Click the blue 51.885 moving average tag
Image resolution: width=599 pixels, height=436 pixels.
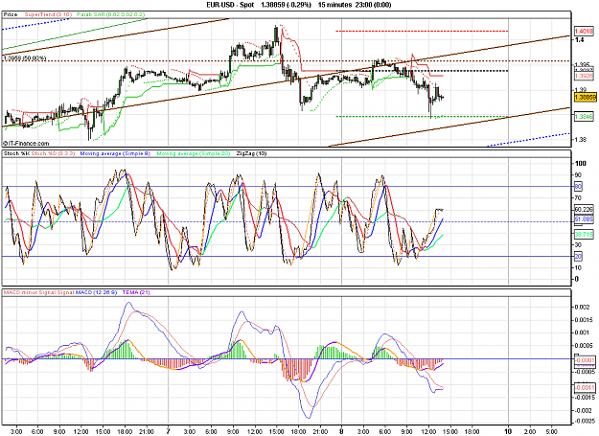pyautogui.click(x=584, y=219)
